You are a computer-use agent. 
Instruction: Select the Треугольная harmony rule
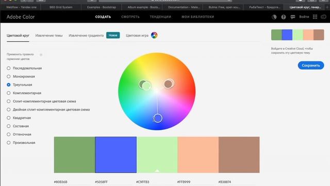click(20, 85)
